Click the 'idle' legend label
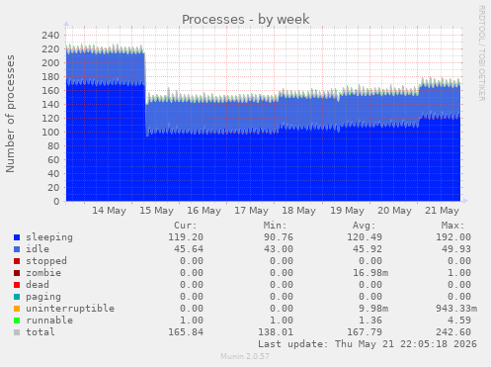 38,249
